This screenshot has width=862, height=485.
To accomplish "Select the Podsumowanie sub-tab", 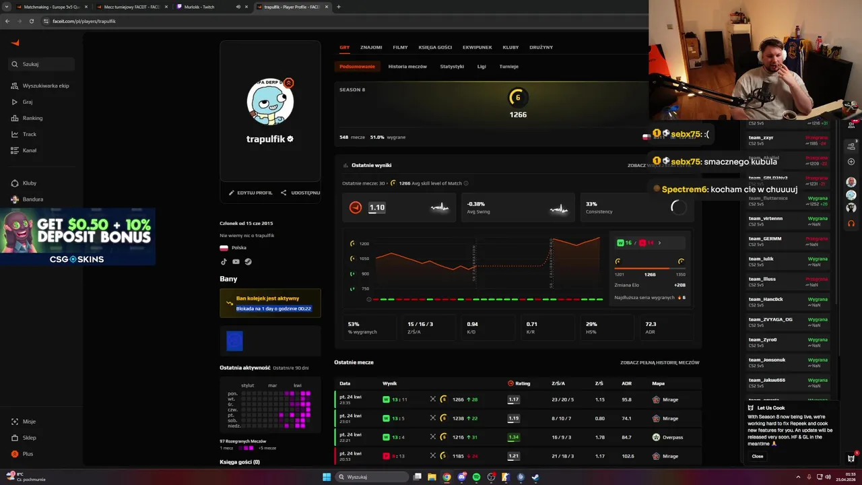I will click(x=357, y=67).
